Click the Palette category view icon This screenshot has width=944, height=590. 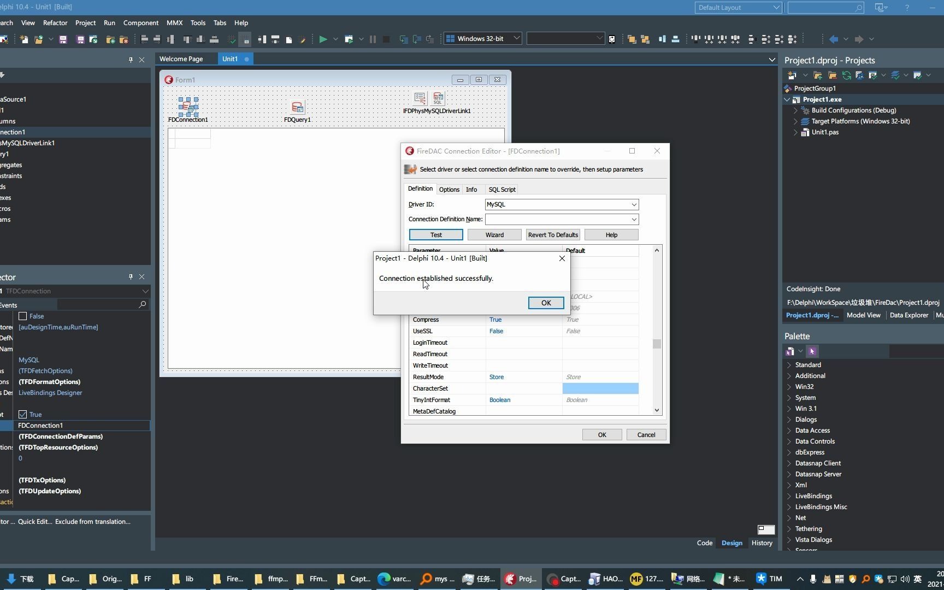coord(790,351)
